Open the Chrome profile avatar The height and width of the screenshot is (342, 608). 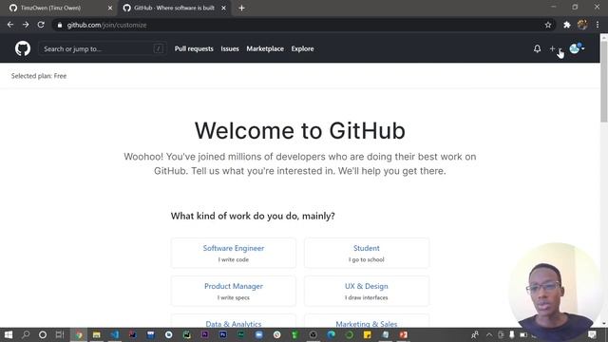pyautogui.click(x=582, y=25)
